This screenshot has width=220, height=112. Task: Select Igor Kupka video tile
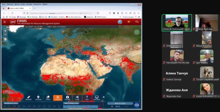pos(207,56)
